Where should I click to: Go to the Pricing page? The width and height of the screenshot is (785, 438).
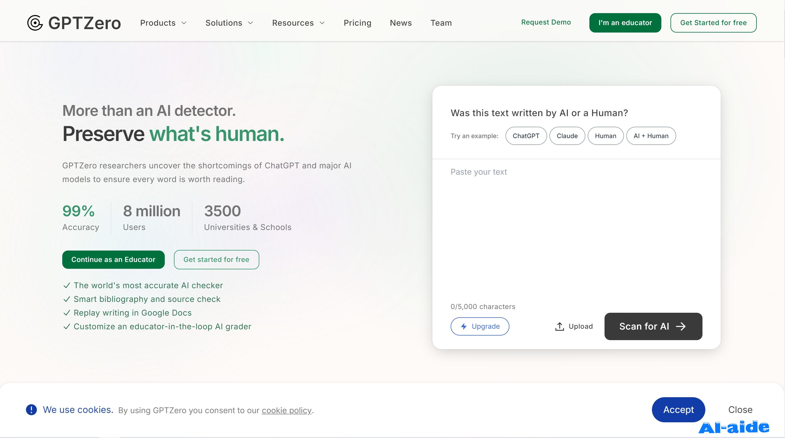pyautogui.click(x=358, y=23)
